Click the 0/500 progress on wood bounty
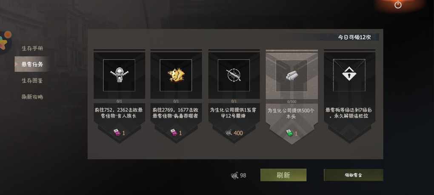The width and height of the screenshot is (434, 195). (292, 102)
